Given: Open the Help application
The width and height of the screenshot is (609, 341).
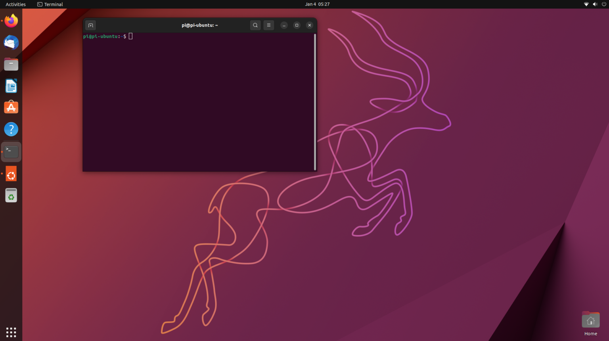Looking at the screenshot, I should pos(11,129).
